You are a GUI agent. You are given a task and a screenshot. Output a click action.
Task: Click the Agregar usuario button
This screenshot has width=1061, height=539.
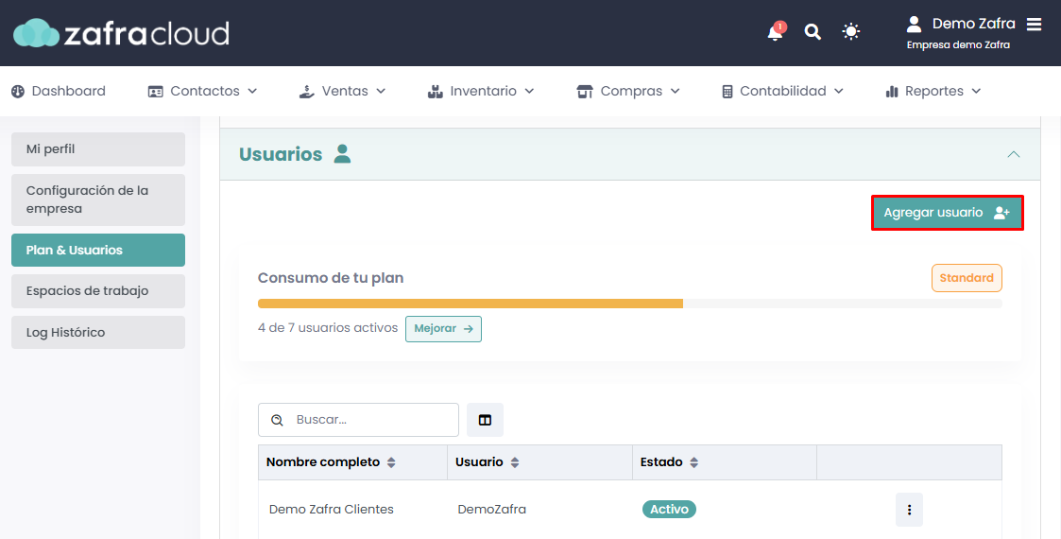[x=947, y=213]
